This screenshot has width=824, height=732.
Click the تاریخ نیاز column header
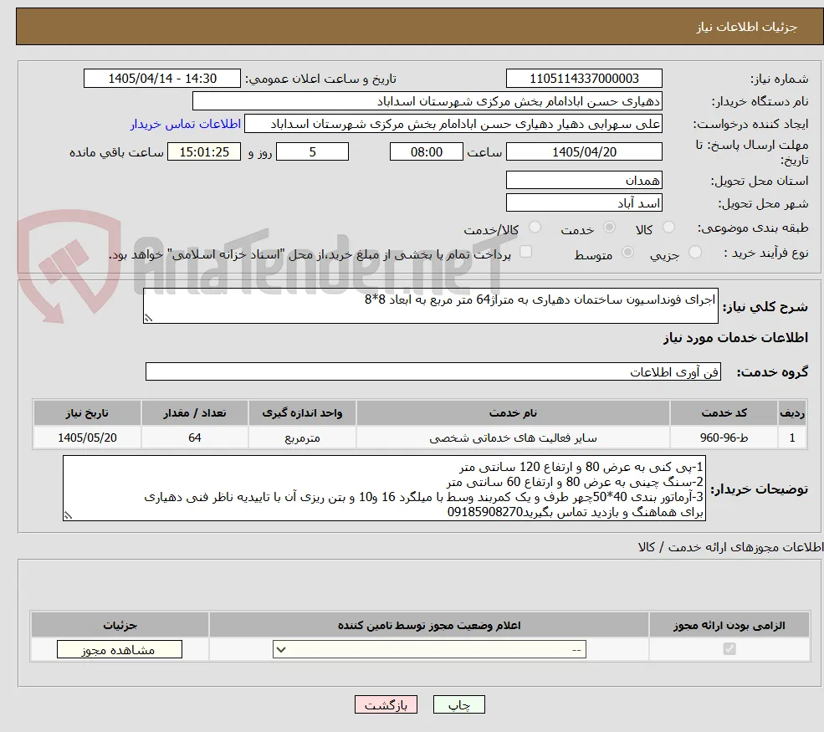pos(87,413)
